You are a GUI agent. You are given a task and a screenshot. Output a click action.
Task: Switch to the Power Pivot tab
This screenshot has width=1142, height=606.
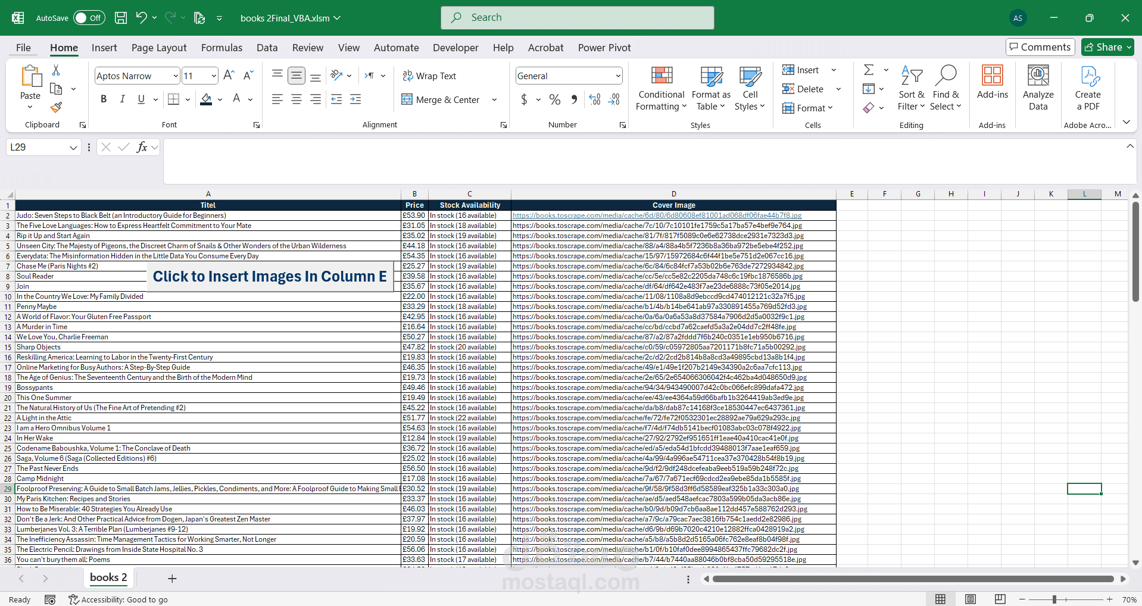tap(604, 48)
